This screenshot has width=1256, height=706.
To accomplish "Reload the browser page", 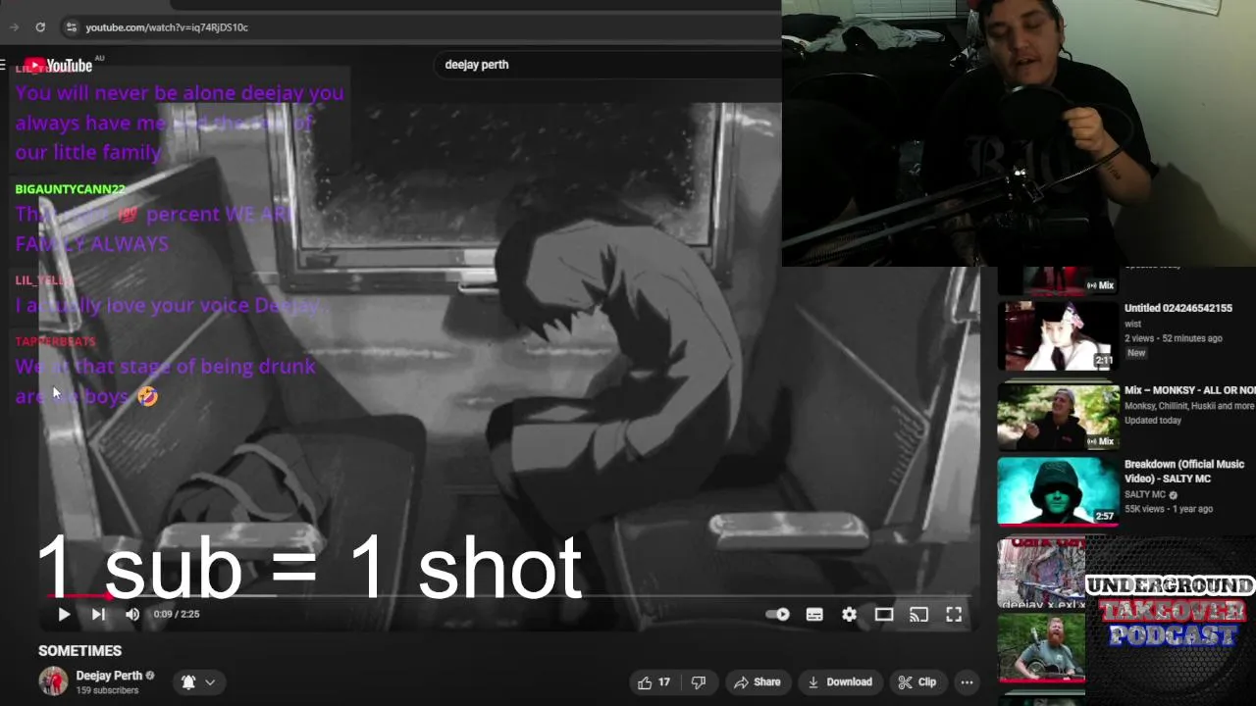I will click(40, 27).
